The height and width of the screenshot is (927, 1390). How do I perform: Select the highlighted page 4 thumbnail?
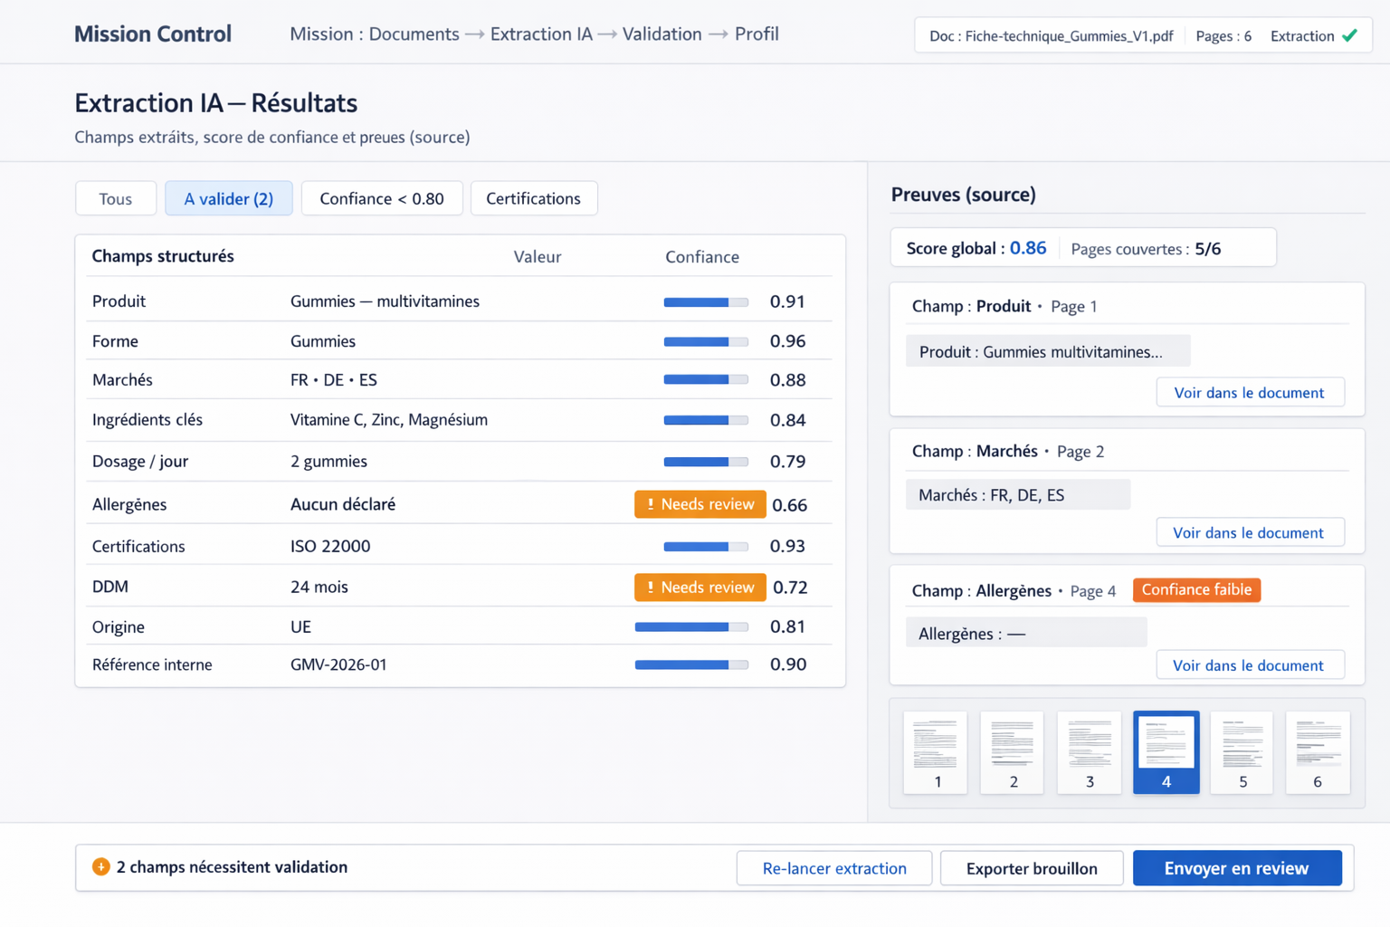click(1166, 751)
